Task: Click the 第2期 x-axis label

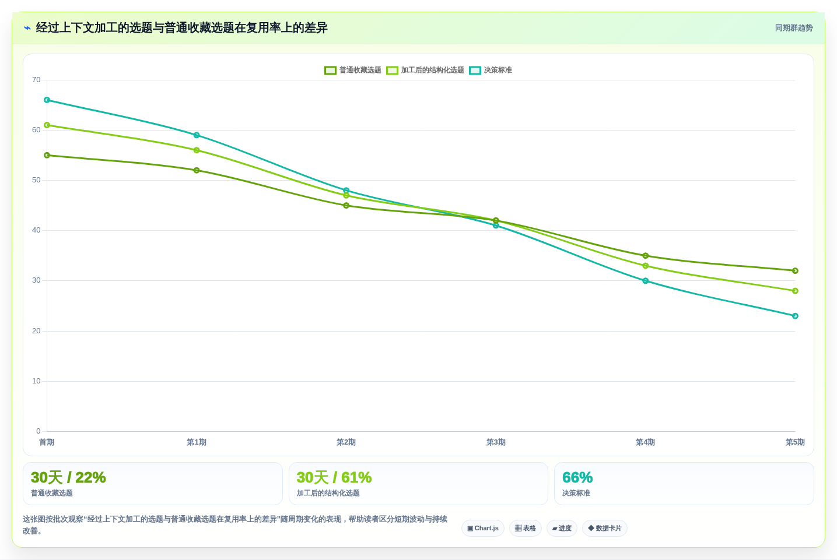Action: click(x=346, y=442)
